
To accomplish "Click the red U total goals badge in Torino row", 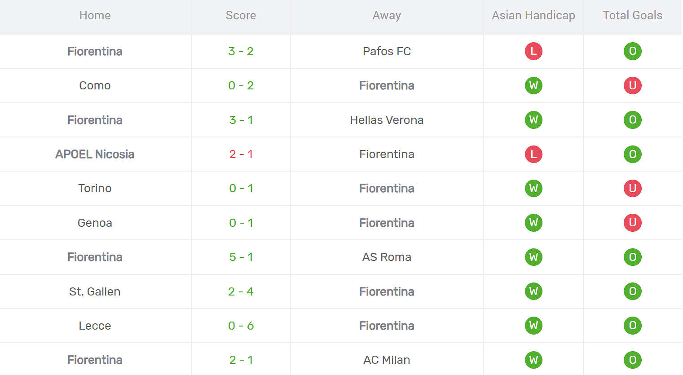I will click(x=632, y=188).
